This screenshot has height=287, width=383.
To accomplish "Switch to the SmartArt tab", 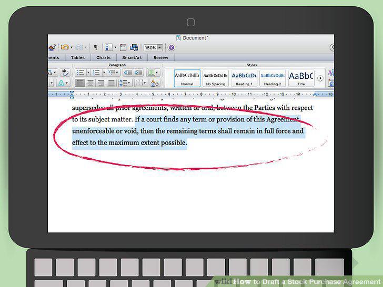I will [x=132, y=58].
